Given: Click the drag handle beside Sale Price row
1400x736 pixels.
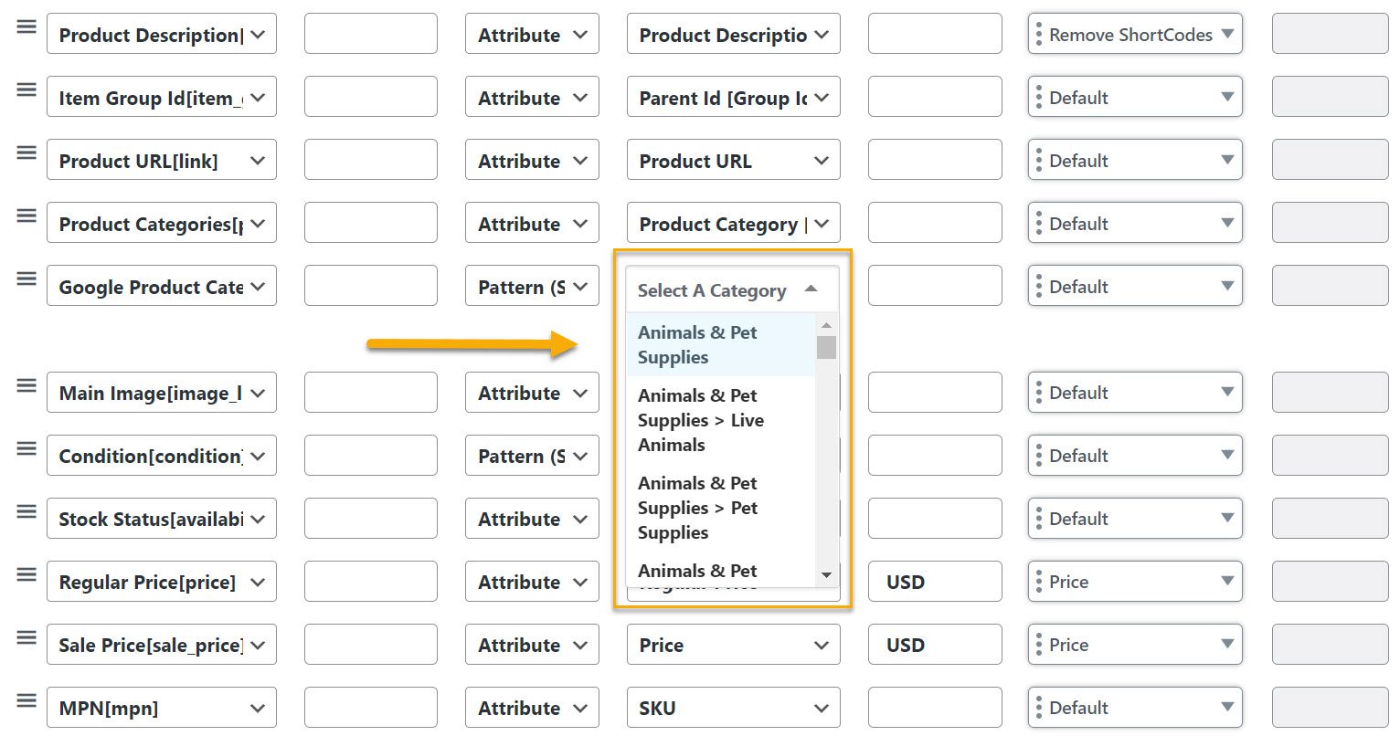Looking at the screenshot, I should [x=27, y=637].
